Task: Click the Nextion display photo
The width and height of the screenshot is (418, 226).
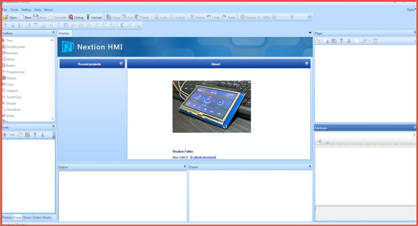Action: 212,106
